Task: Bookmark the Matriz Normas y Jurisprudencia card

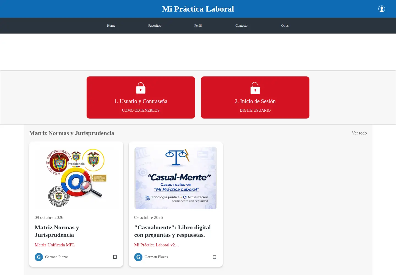Action: pos(115,257)
